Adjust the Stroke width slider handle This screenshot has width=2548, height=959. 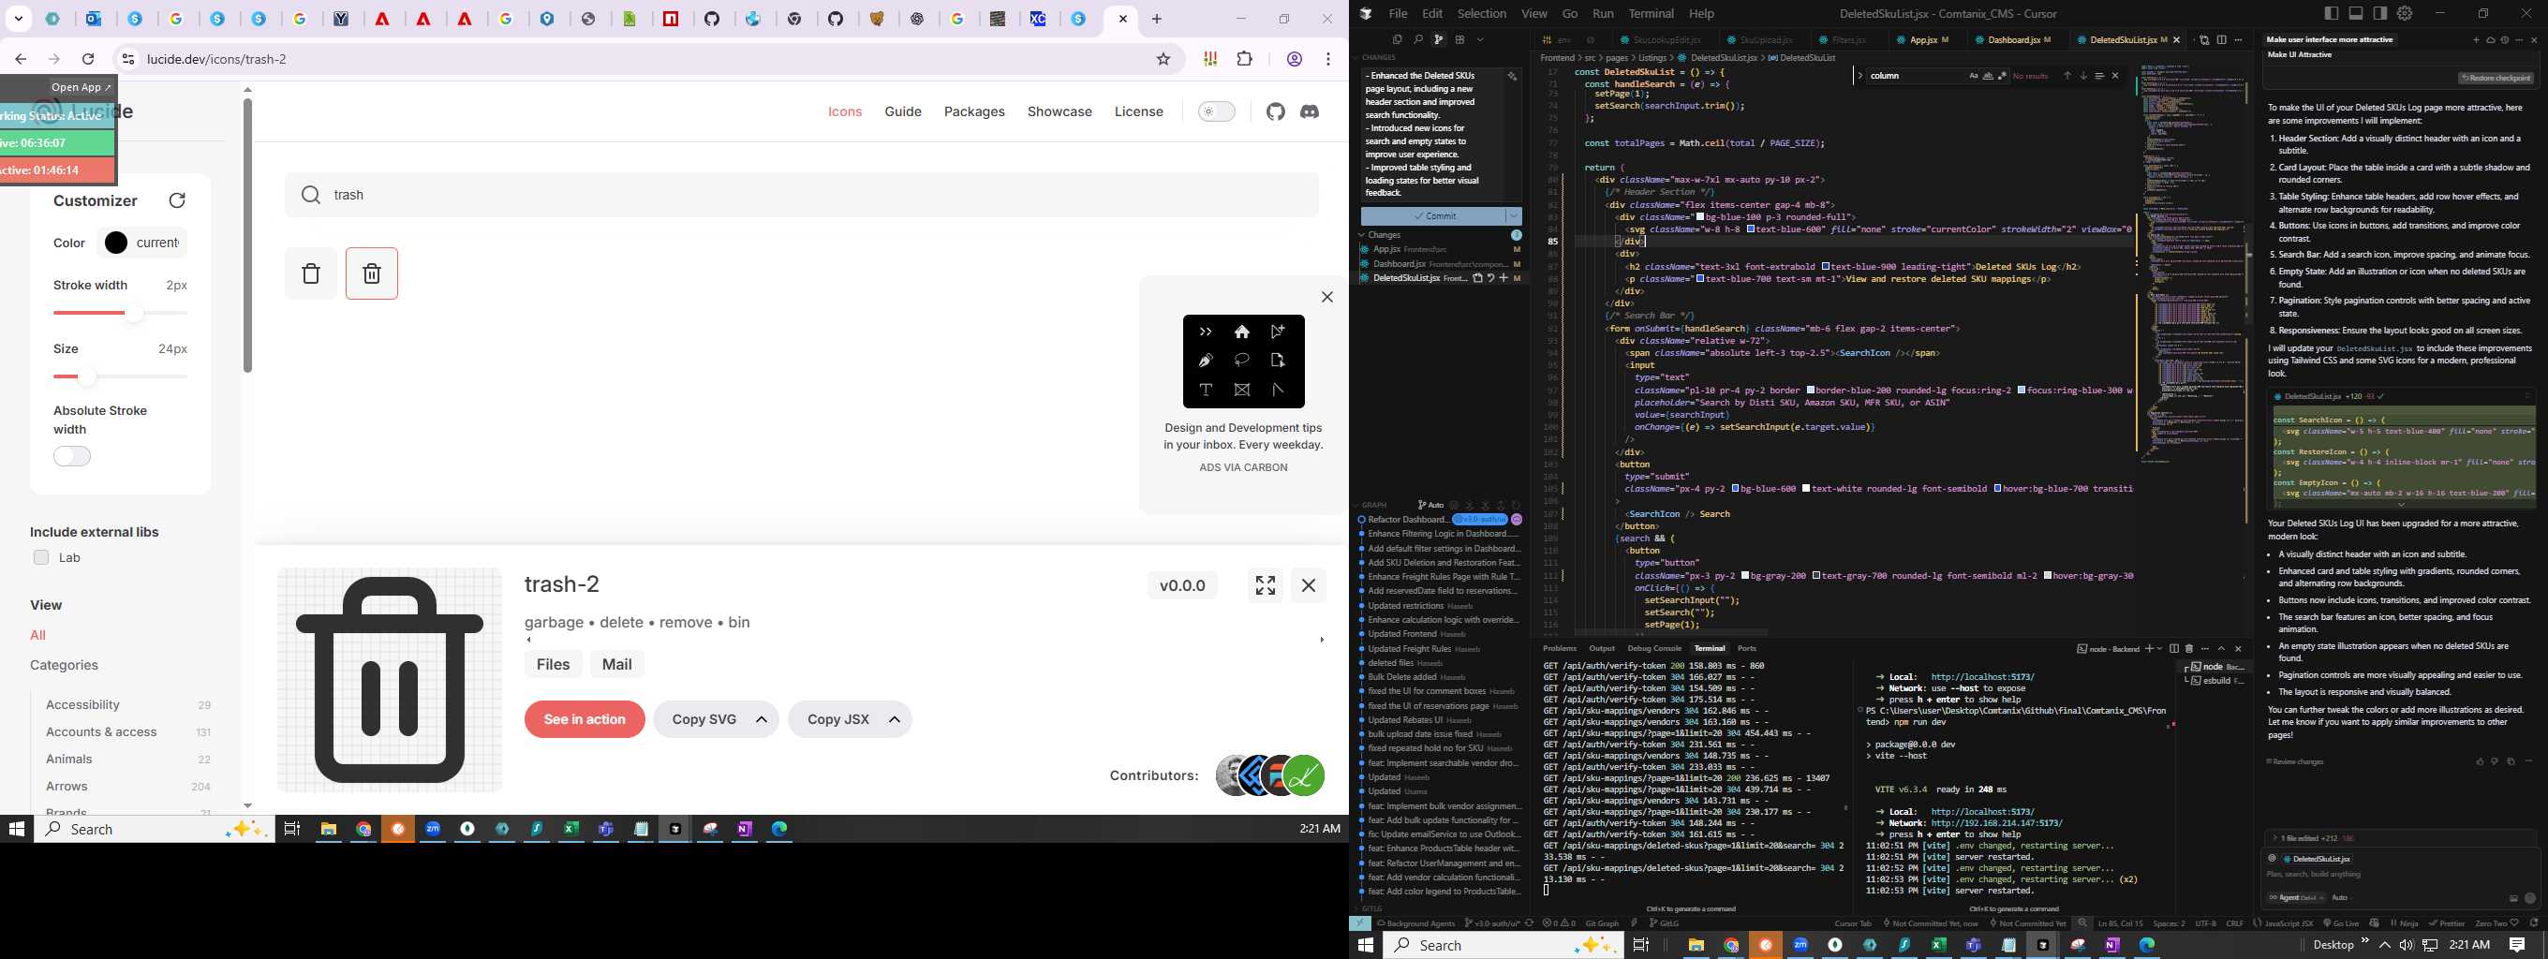tap(134, 314)
